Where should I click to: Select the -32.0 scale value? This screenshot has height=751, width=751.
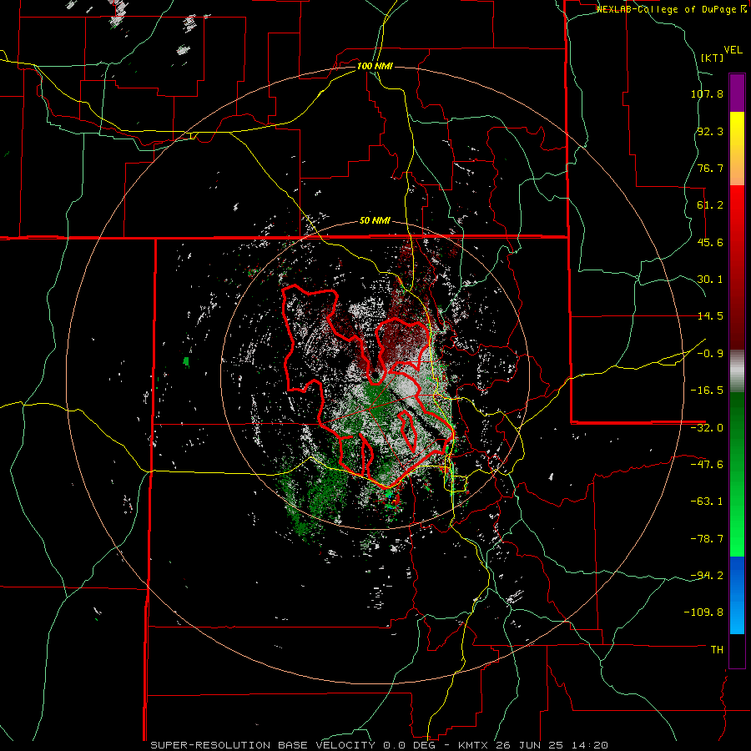click(x=707, y=428)
